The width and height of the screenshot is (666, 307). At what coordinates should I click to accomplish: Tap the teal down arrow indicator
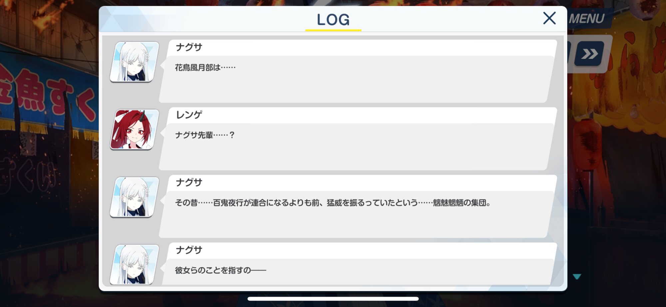(x=577, y=276)
